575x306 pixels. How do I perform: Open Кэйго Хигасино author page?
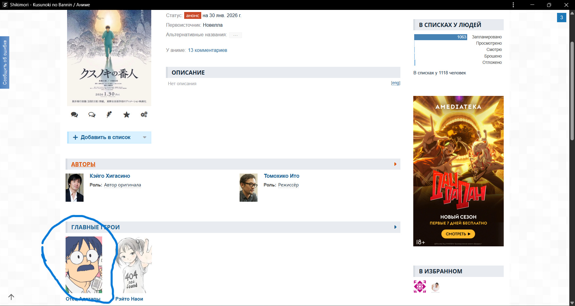pos(110,176)
